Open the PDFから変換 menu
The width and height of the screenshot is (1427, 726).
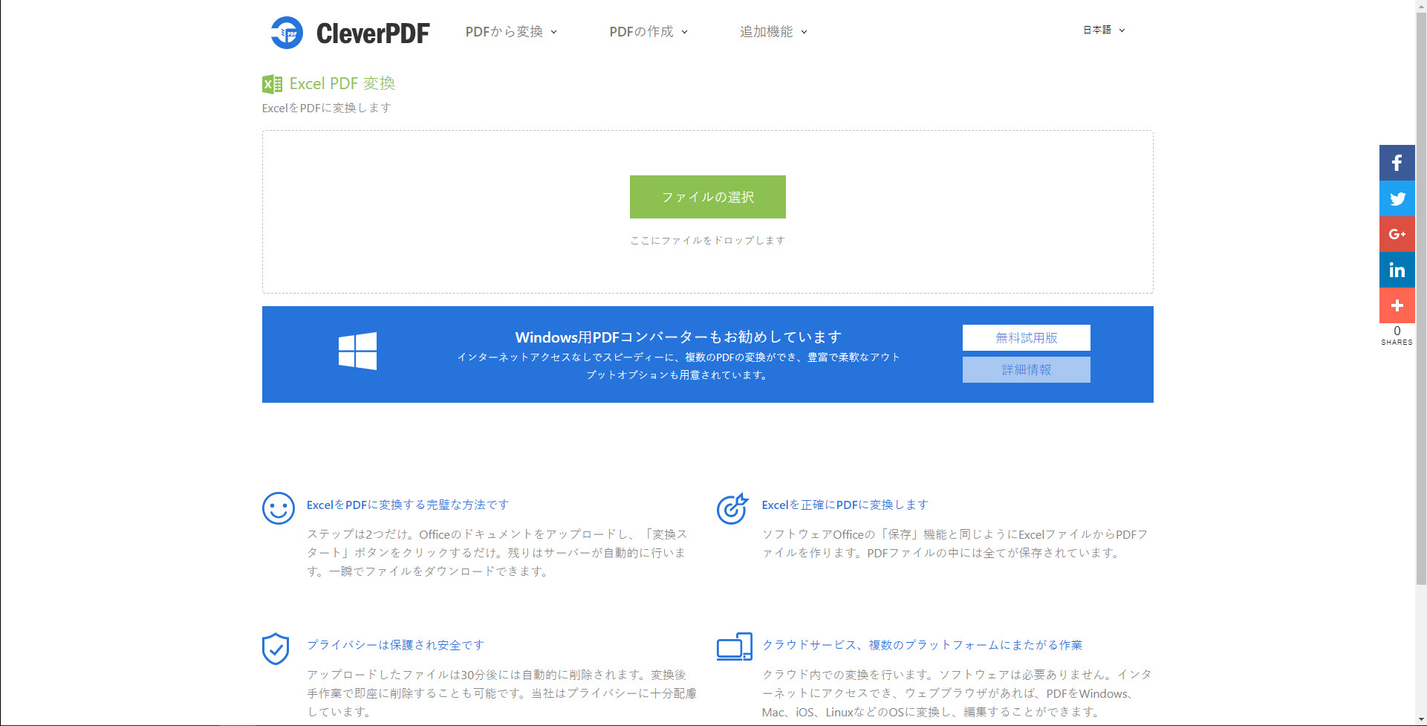[511, 31]
